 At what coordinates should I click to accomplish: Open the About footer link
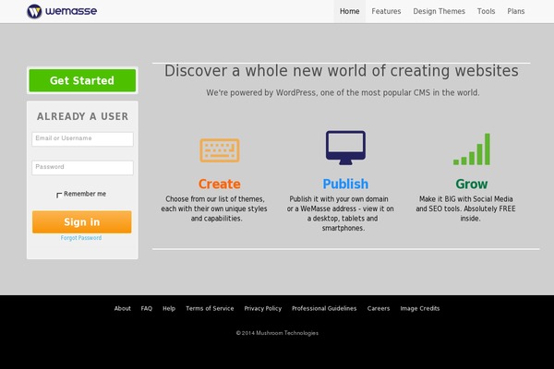pos(122,308)
